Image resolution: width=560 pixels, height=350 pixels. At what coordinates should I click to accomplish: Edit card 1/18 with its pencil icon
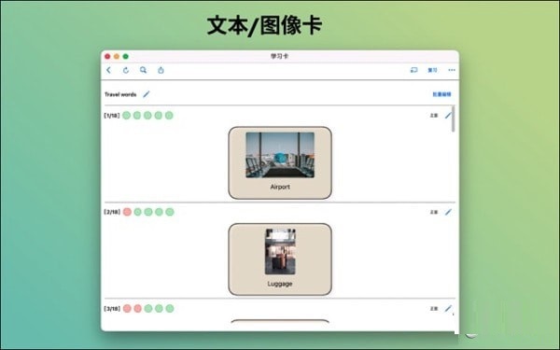(x=448, y=116)
